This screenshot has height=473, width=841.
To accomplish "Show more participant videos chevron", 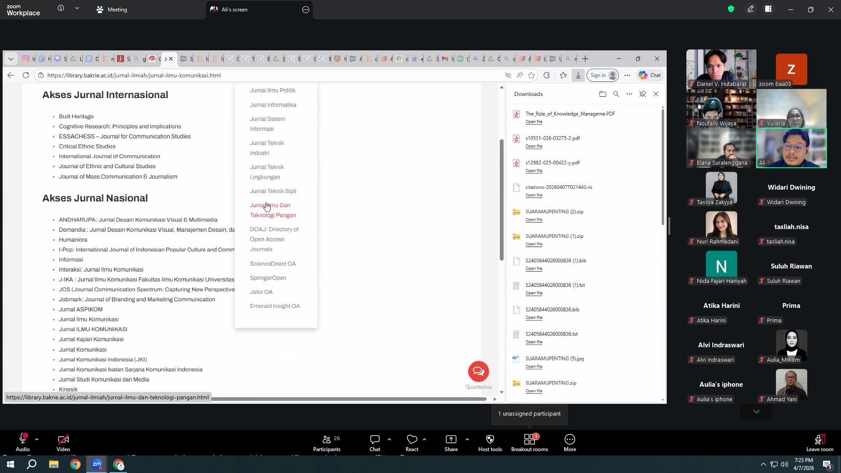I will coord(756,412).
